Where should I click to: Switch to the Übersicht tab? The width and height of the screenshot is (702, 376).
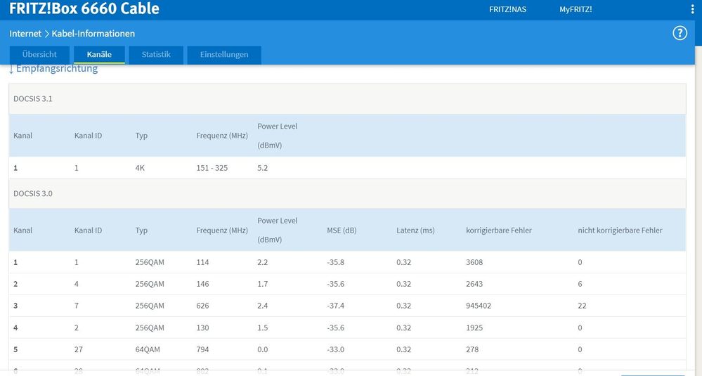point(39,55)
